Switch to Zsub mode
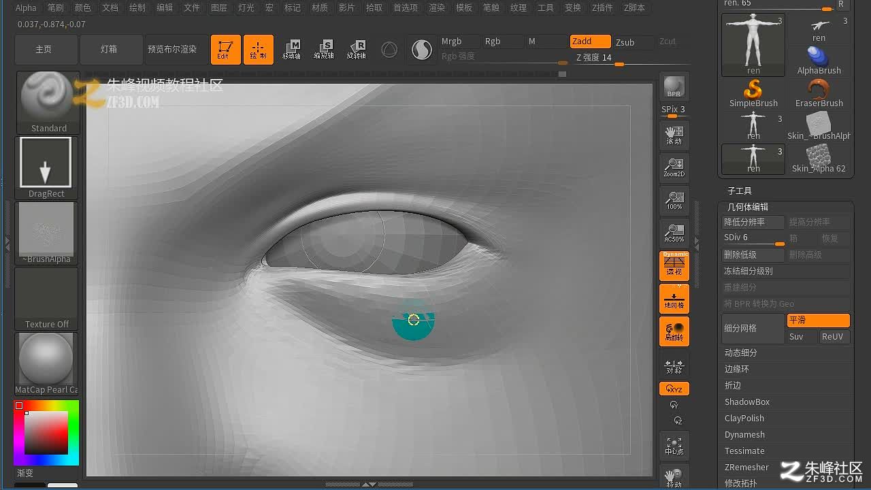Image resolution: width=871 pixels, height=490 pixels. click(x=633, y=42)
